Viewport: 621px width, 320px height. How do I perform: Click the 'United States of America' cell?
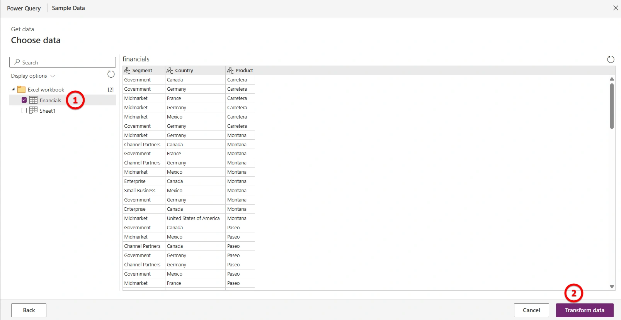[x=195, y=218]
